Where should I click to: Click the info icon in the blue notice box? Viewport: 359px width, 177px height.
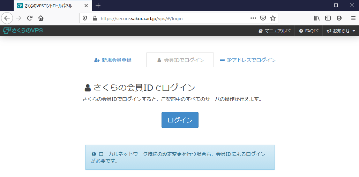click(94, 154)
